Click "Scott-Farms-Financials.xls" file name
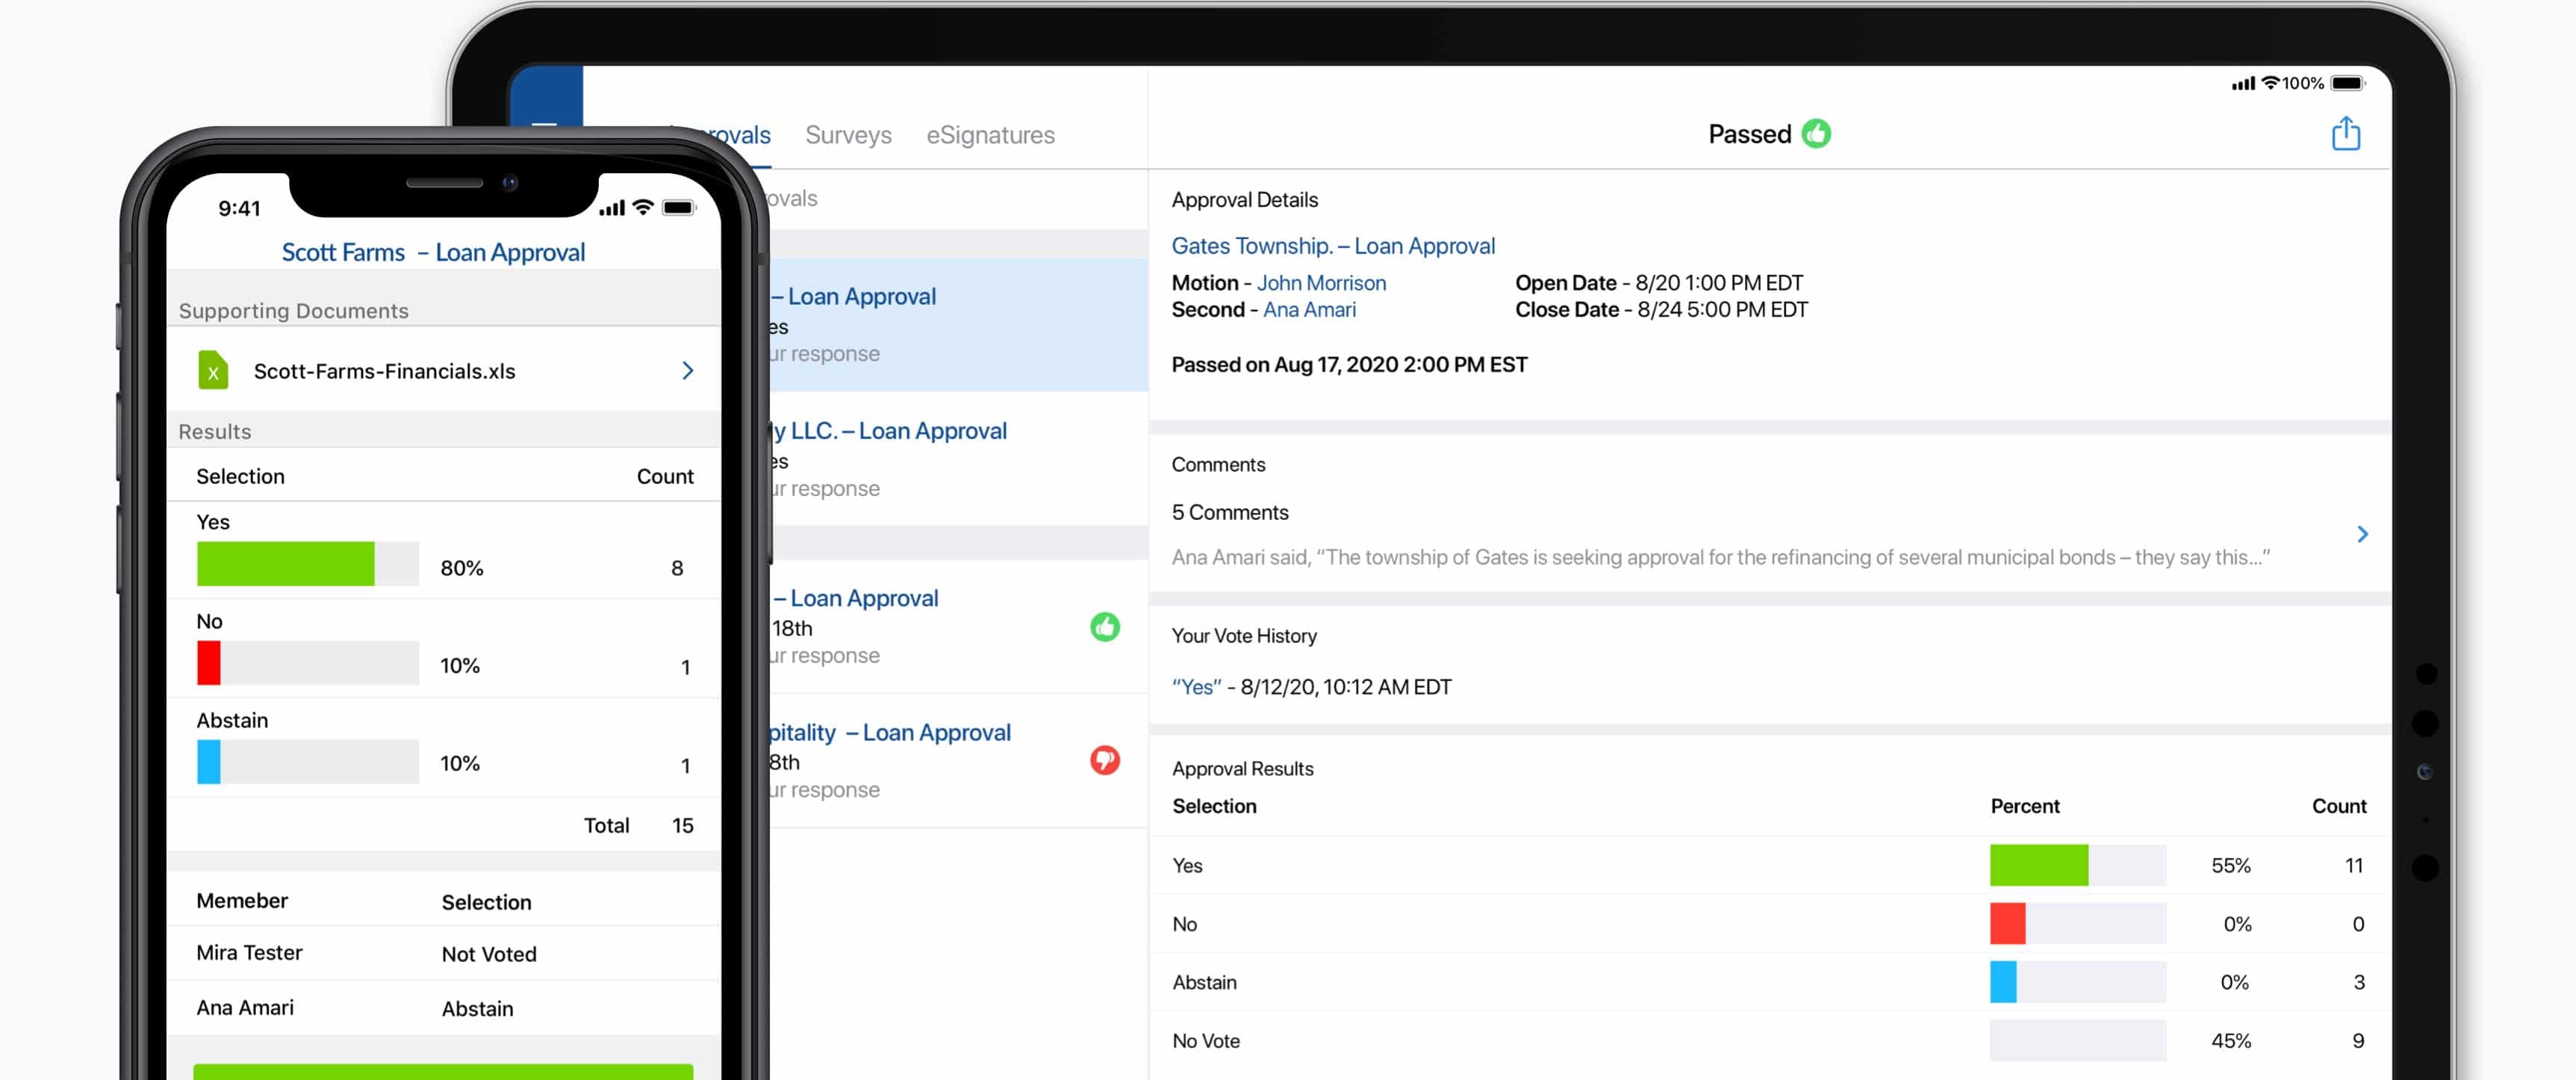The width and height of the screenshot is (2576, 1080). pyautogui.click(x=384, y=371)
